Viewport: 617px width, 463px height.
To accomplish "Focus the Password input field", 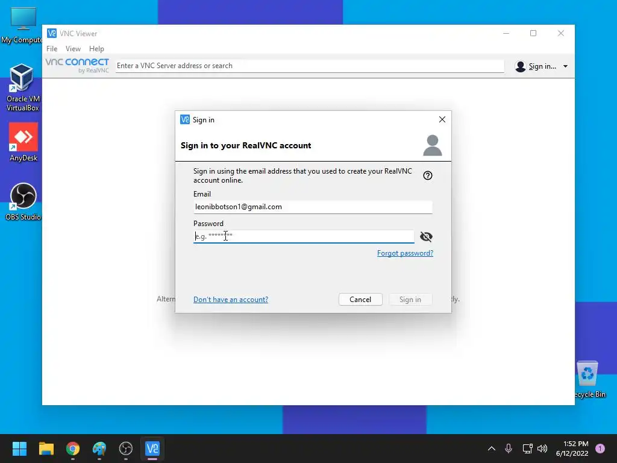I will 304,236.
